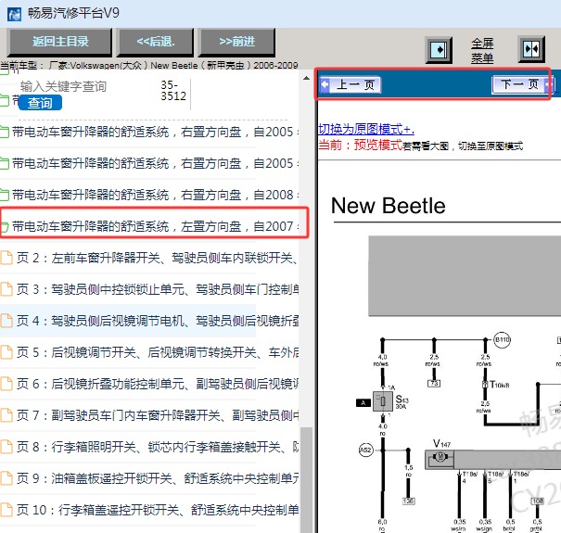Open 页 3 驾驶员侧中控锁锁止单元 page
Viewport: 561px width, 533px height.
click(149, 289)
